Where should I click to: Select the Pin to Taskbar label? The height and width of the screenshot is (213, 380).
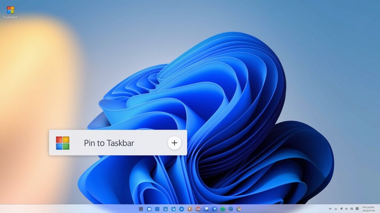click(x=109, y=143)
